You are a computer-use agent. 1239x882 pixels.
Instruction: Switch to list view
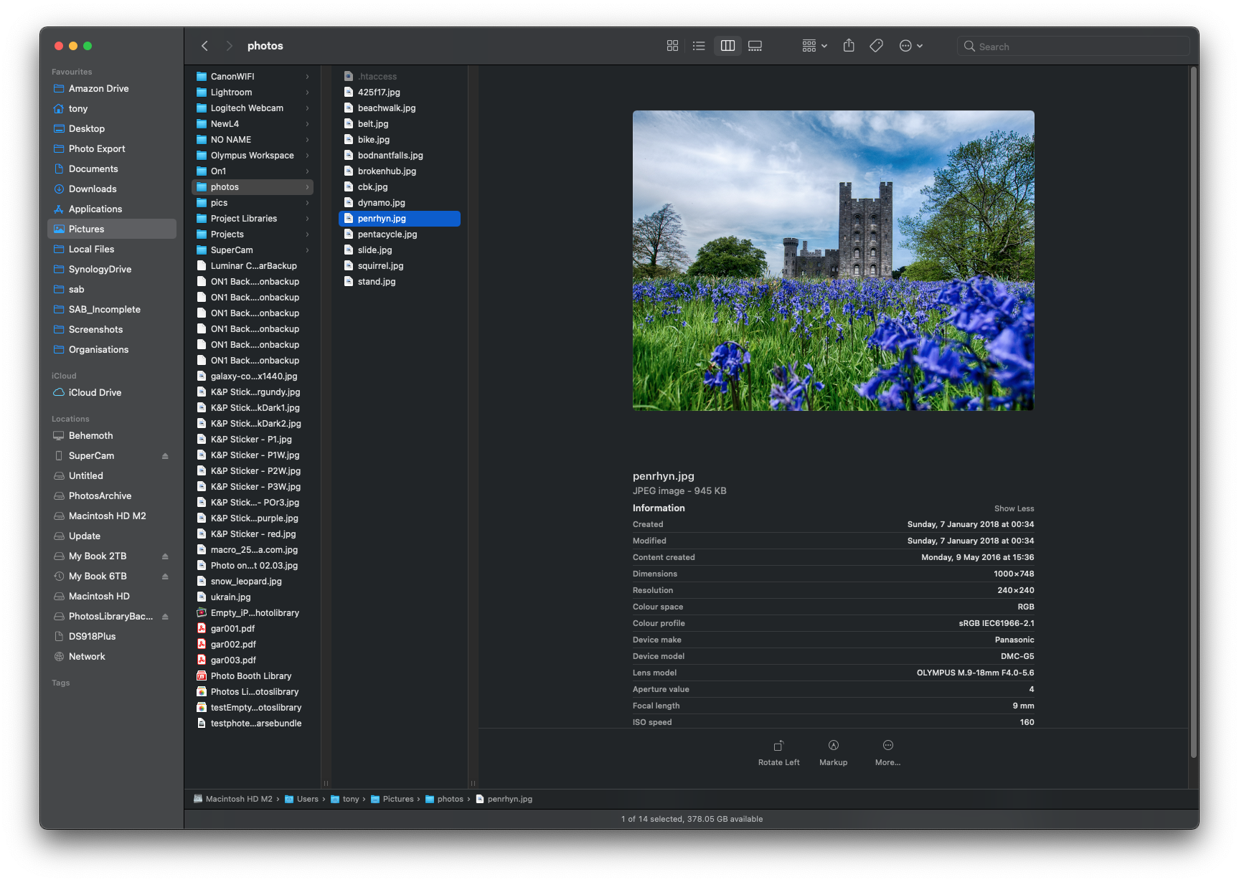[x=699, y=46]
